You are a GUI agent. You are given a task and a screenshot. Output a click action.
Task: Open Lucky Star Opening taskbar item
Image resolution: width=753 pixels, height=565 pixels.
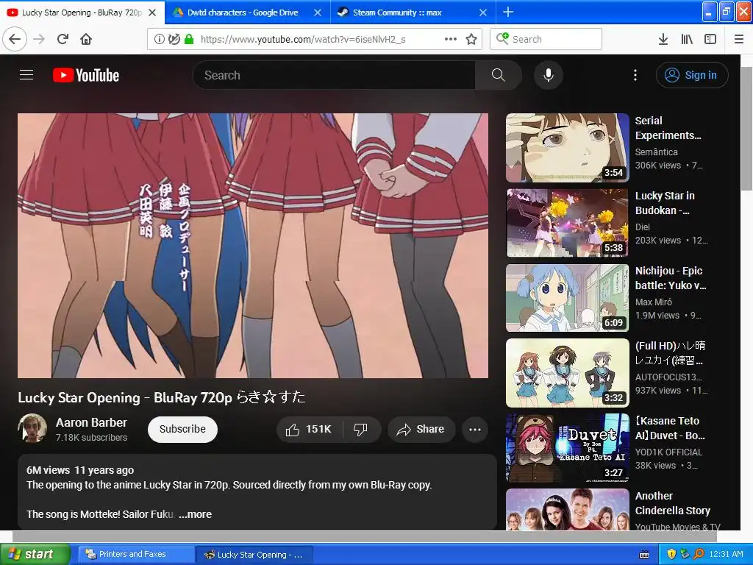pos(254,555)
